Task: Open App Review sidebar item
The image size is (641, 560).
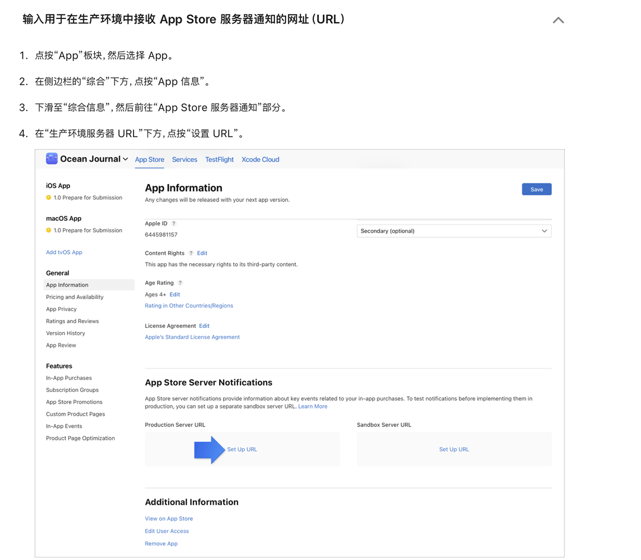Action: [x=61, y=345]
